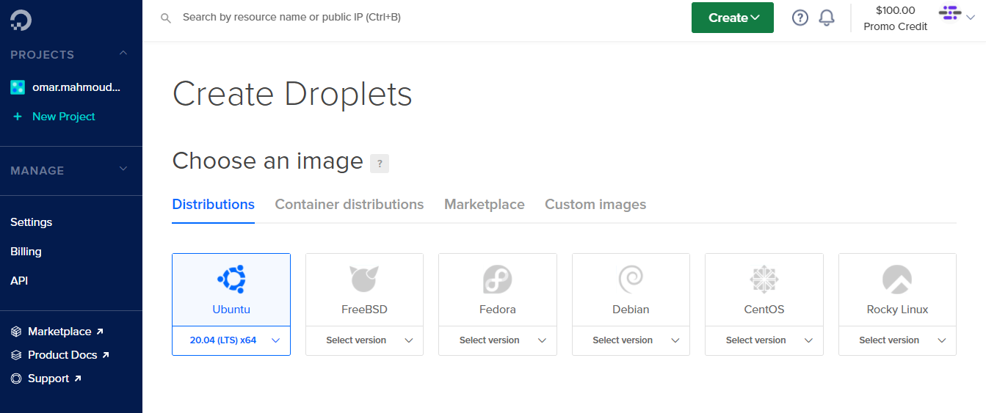Open the Rocky Linux Select version dropdown
The height and width of the screenshot is (413, 986).
click(x=897, y=340)
